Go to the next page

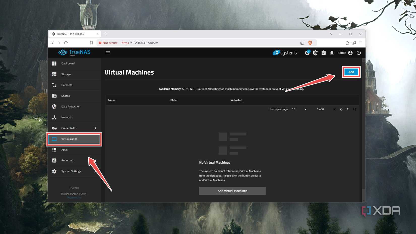coord(347,109)
